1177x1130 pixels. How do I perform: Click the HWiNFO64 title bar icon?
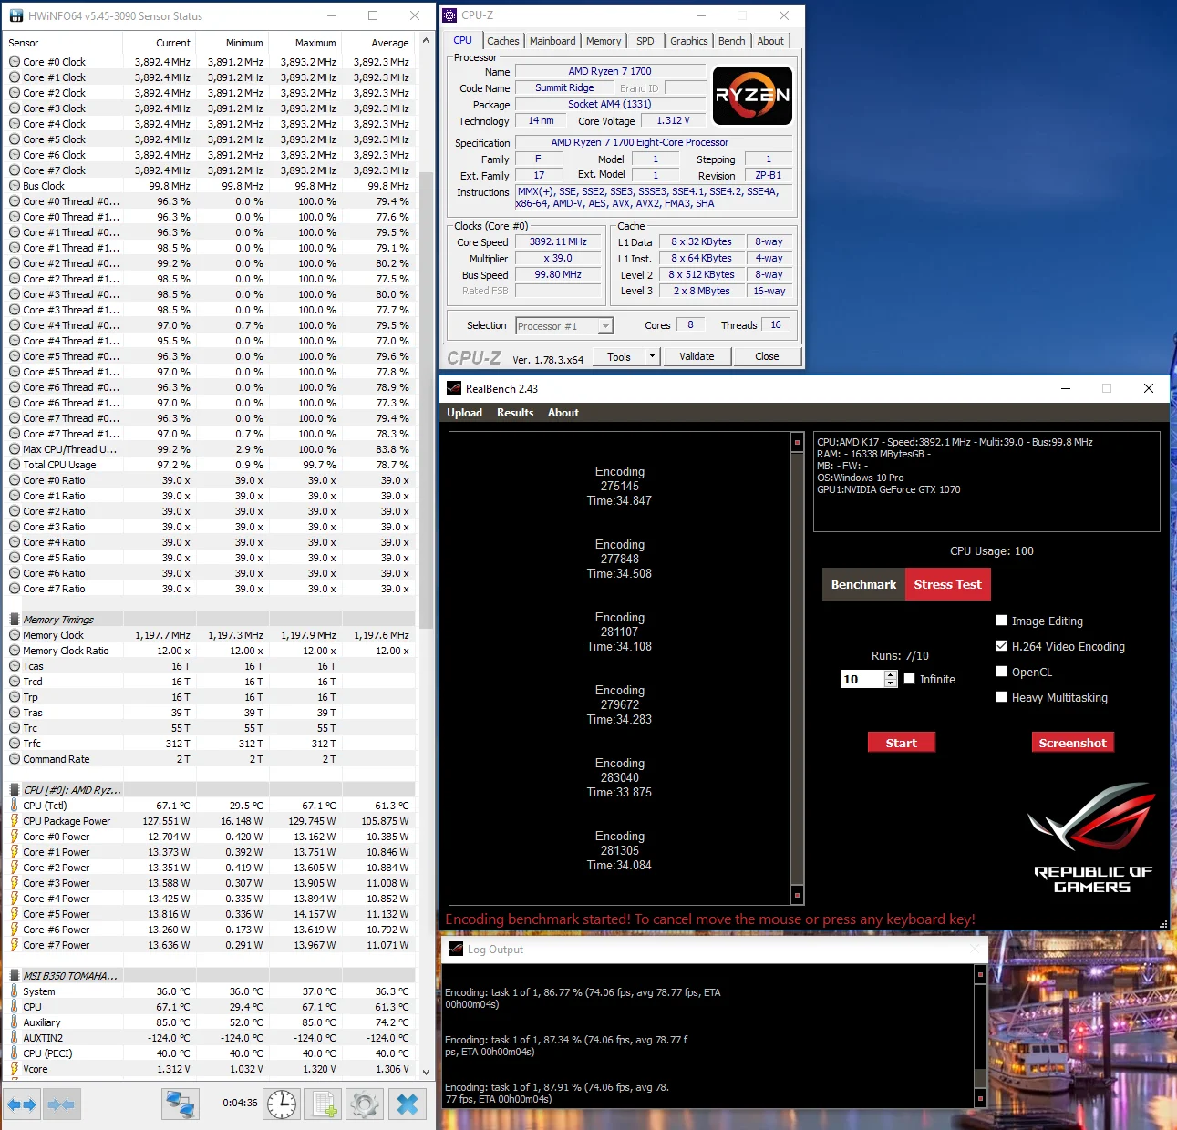(x=15, y=15)
